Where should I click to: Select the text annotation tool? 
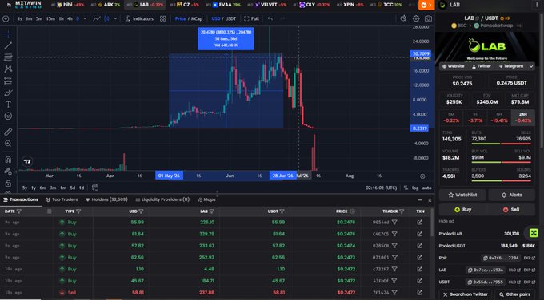(8, 105)
